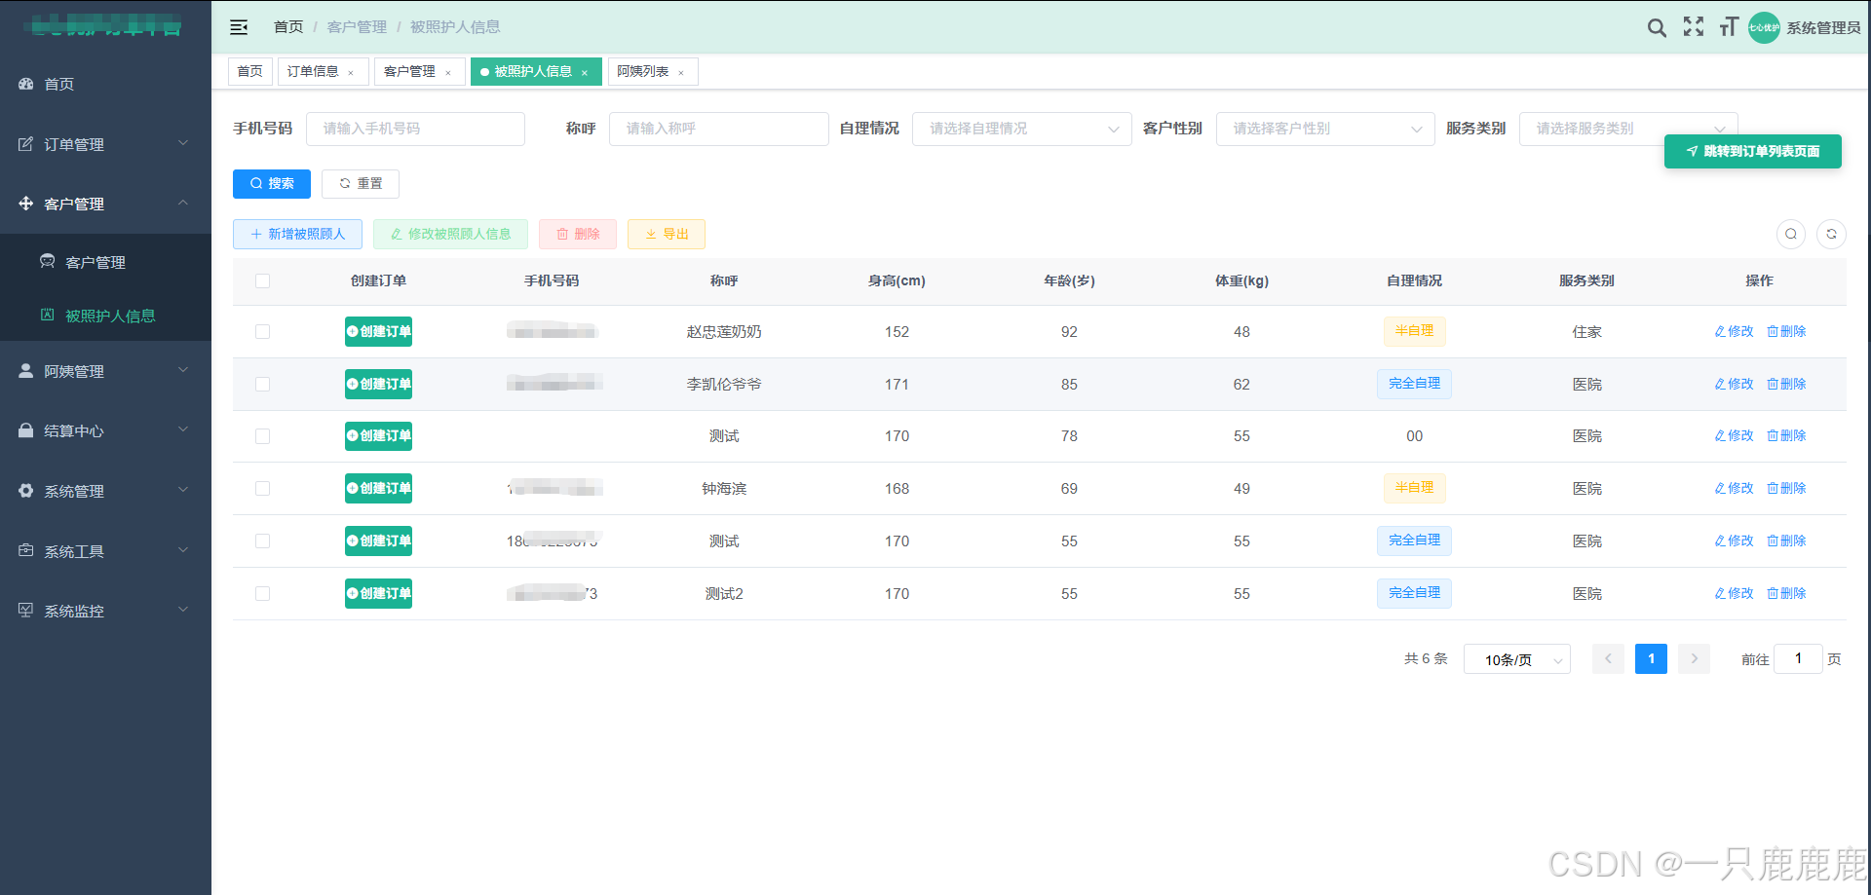The image size is (1871, 895).
Task: Click the 半自理 tag for 钟海滨
Action: pyautogui.click(x=1414, y=488)
